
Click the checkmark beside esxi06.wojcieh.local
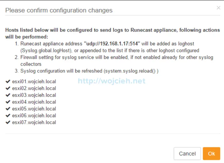(x=8, y=115)
